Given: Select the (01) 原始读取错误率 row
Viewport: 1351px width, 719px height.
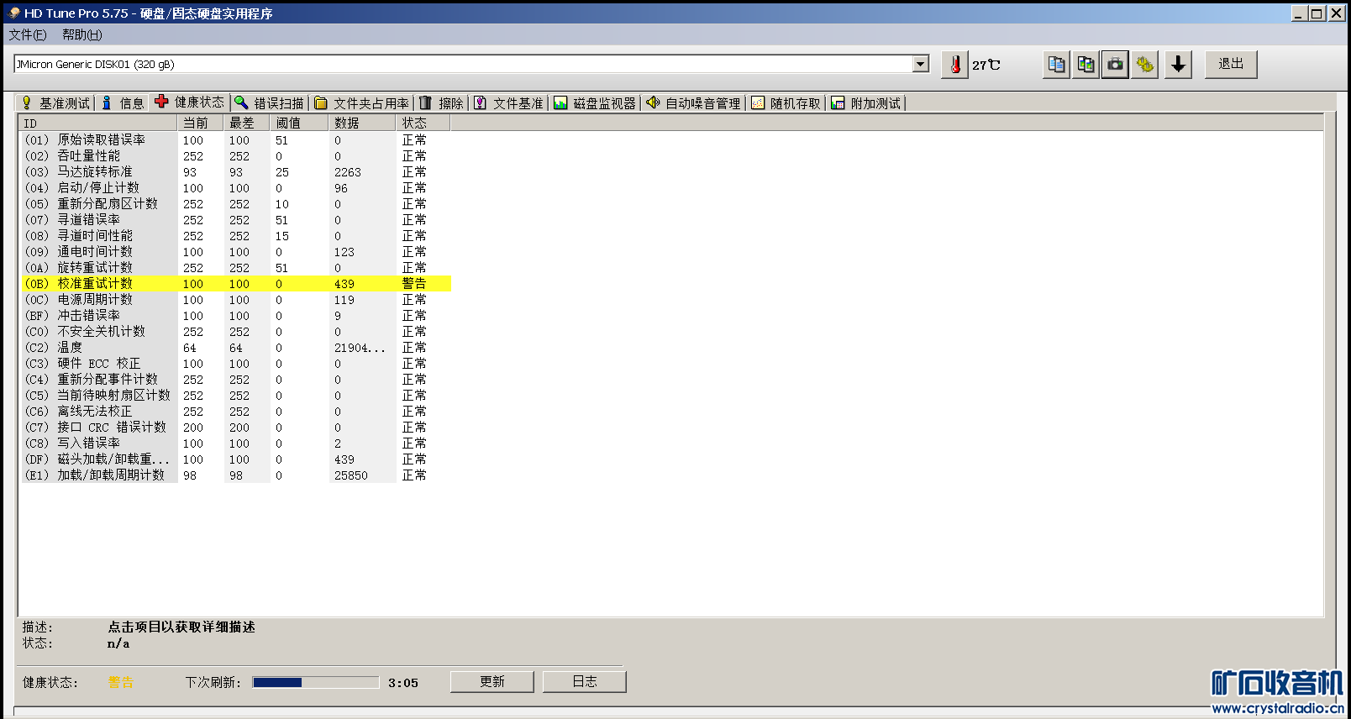Looking at the screenshot, I should 236,140.
